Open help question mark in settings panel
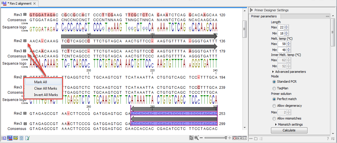This screenshot has width=337, height=143. click(x=328, y=139)
